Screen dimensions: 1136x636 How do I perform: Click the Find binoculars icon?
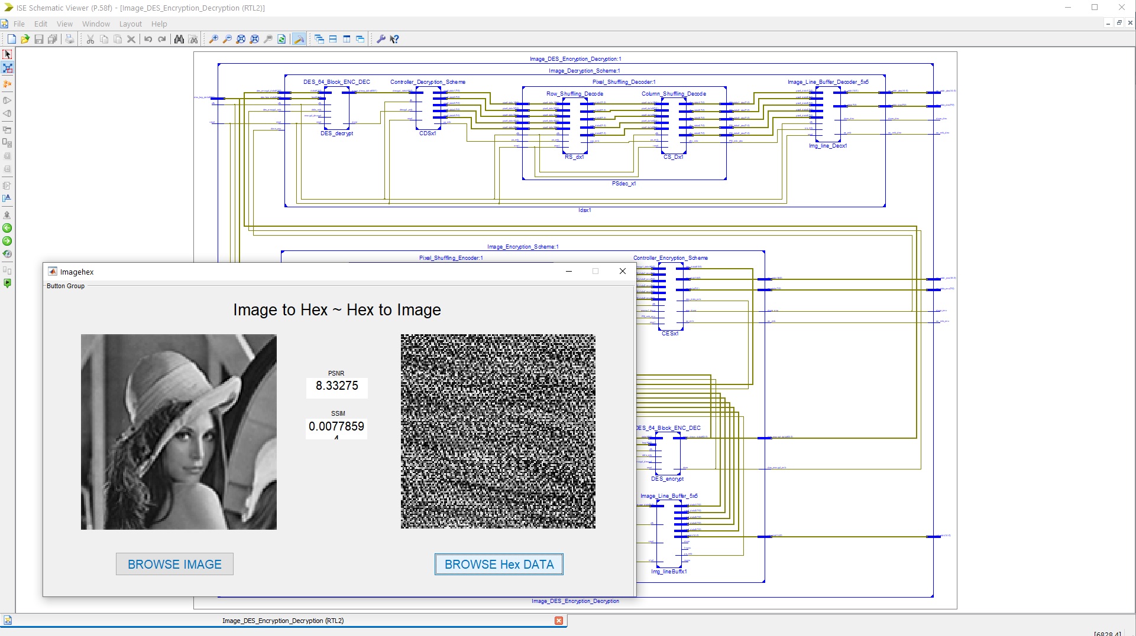coord(179,39)
